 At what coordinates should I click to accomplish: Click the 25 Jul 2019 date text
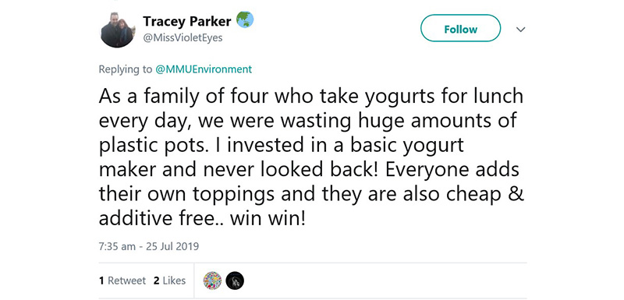(172, 247)
